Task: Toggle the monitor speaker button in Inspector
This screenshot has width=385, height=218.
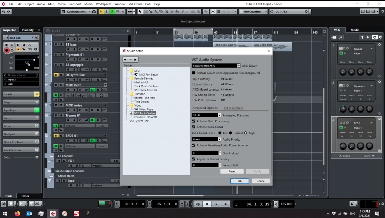Action: [x=12, y=49]
